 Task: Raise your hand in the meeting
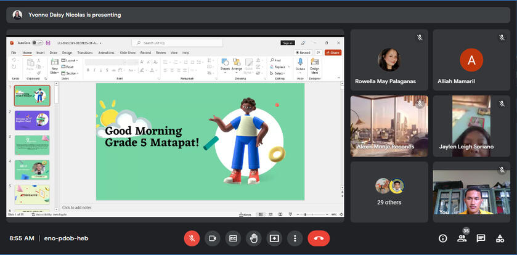[x=253, y=238]
